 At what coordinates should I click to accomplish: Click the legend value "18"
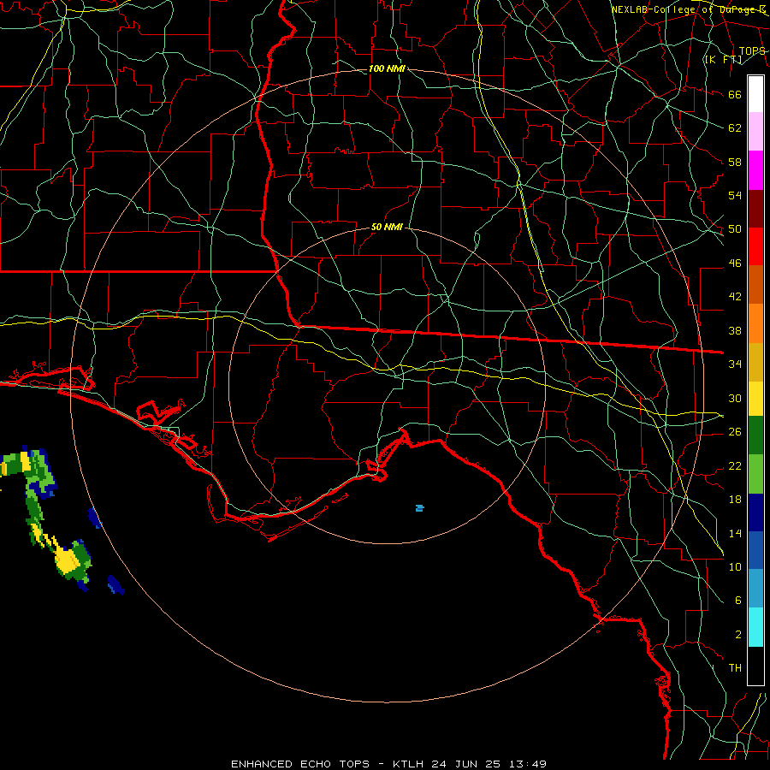point(735,500)
